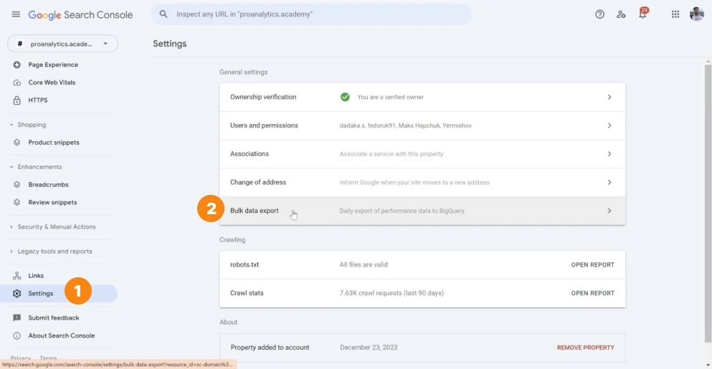Click '7.63K crawl requests' text
This screenshot has height=369, width=712.
[x=391, y=293]
